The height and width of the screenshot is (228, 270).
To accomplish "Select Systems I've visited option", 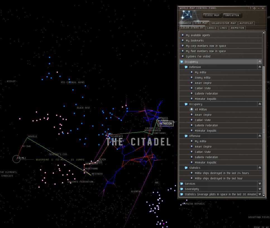I will coord(221,56).
